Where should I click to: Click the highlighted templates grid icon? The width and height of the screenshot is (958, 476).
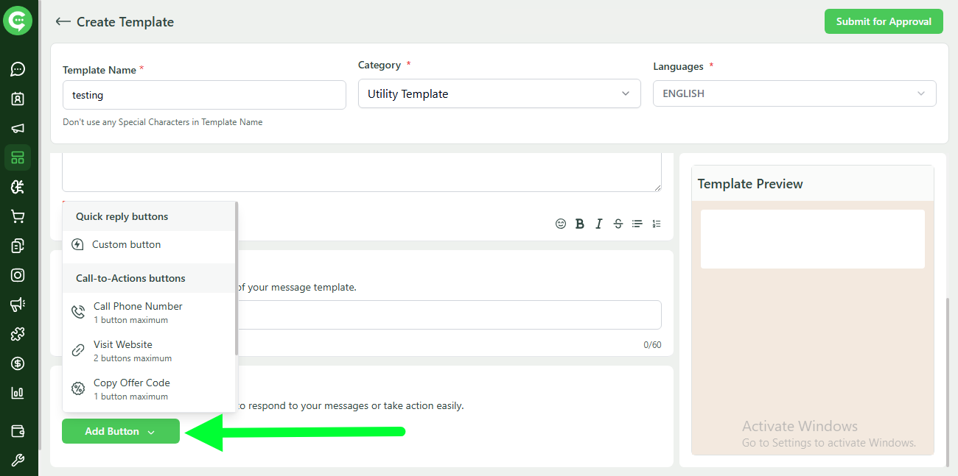[18, 157]
